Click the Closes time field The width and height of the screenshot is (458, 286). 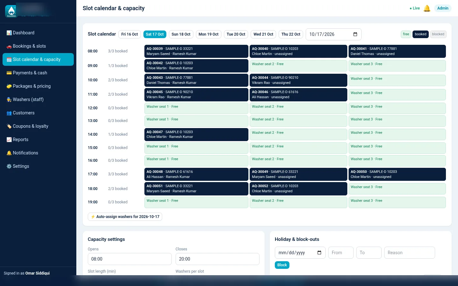click(x=218, y=259)
